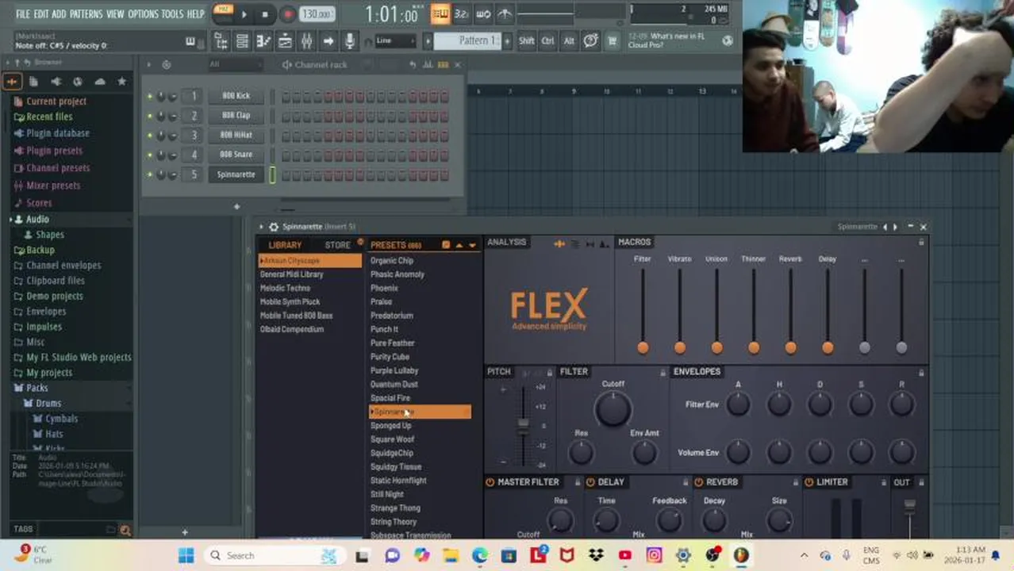Toggle the Channel rack toolbar button
This screenshot has width=1014, height=571.
coord(285,41)
